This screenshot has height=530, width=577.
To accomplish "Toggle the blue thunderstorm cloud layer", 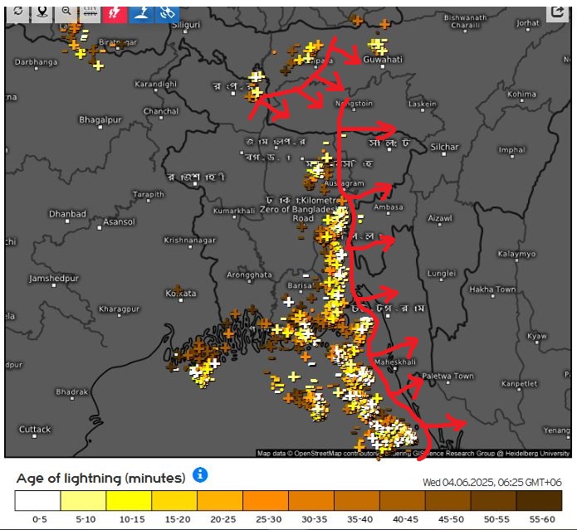I will tap(141, 12).
